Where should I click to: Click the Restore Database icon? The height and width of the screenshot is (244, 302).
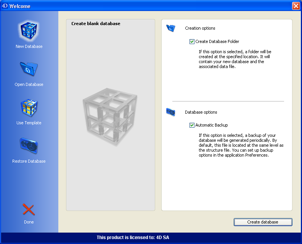(29, 146)
